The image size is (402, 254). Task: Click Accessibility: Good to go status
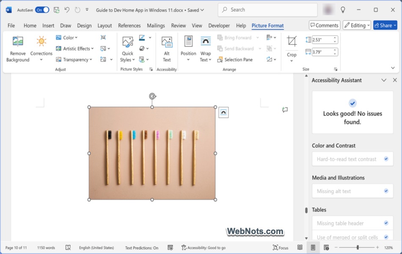tap(203, 248)
